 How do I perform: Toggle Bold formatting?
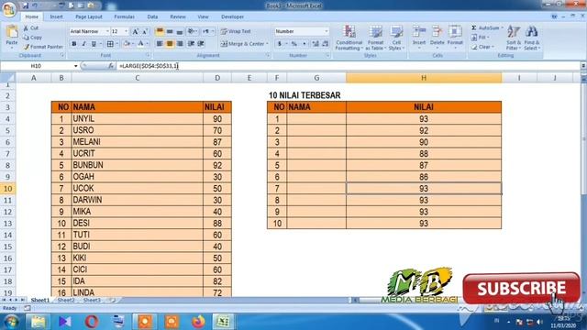pyautogui.click(x=74, y=44)
